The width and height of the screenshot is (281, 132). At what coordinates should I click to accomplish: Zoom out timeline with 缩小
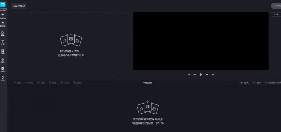tap(257, 83)
